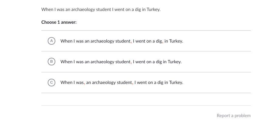Click the word "Turkey" in option A
Screen dimensions: 262x125
coord(176,41)
